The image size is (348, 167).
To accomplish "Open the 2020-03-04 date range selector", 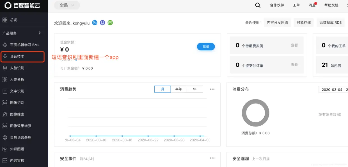I will click(334, 89).
